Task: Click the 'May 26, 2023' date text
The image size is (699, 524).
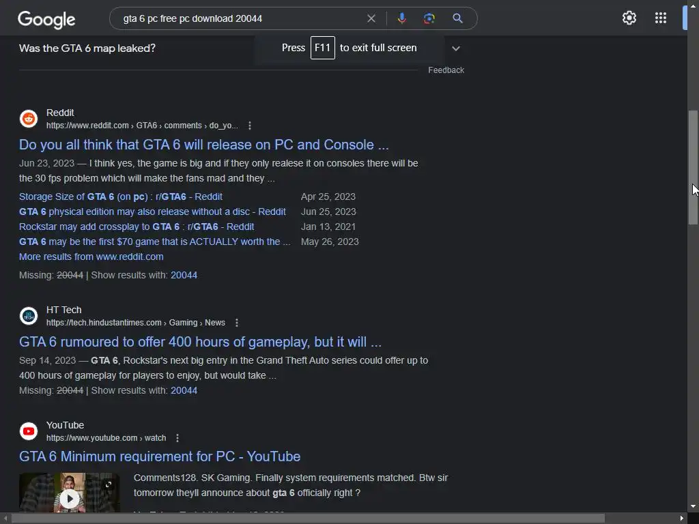Action: click(330, 242)
